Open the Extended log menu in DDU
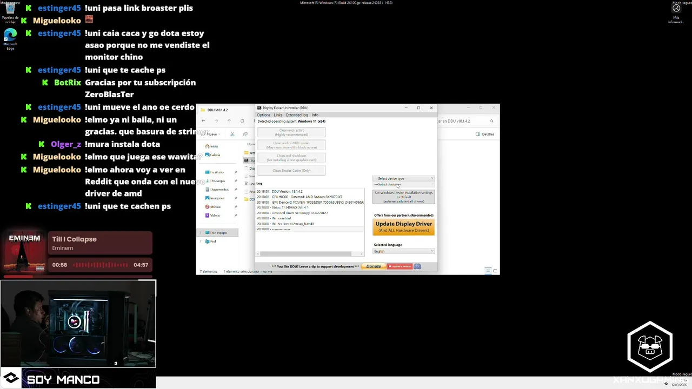The width and height of the screenshot is (692, 389). [297, 115]
